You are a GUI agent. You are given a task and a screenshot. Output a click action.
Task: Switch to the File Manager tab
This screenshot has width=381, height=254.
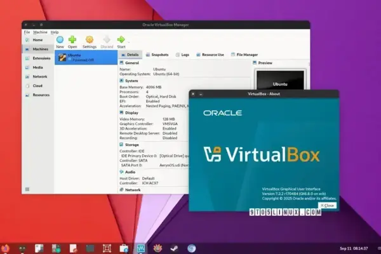(244, 55)
